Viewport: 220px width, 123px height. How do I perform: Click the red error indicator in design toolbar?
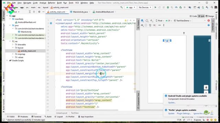point(209,20)
